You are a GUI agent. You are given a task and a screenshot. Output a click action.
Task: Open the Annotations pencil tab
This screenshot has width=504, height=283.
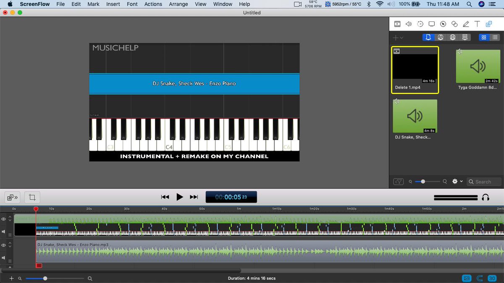pos(466,24)
